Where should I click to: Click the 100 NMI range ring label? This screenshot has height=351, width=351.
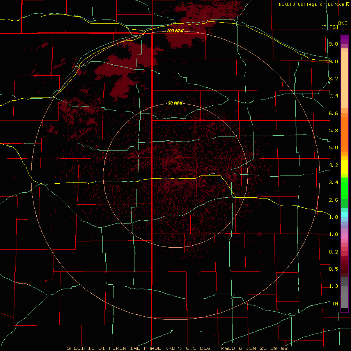pos(175,31)
